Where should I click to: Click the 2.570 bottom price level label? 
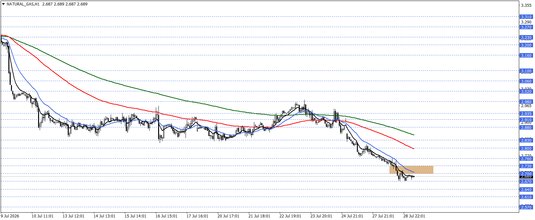pos(526,207)
